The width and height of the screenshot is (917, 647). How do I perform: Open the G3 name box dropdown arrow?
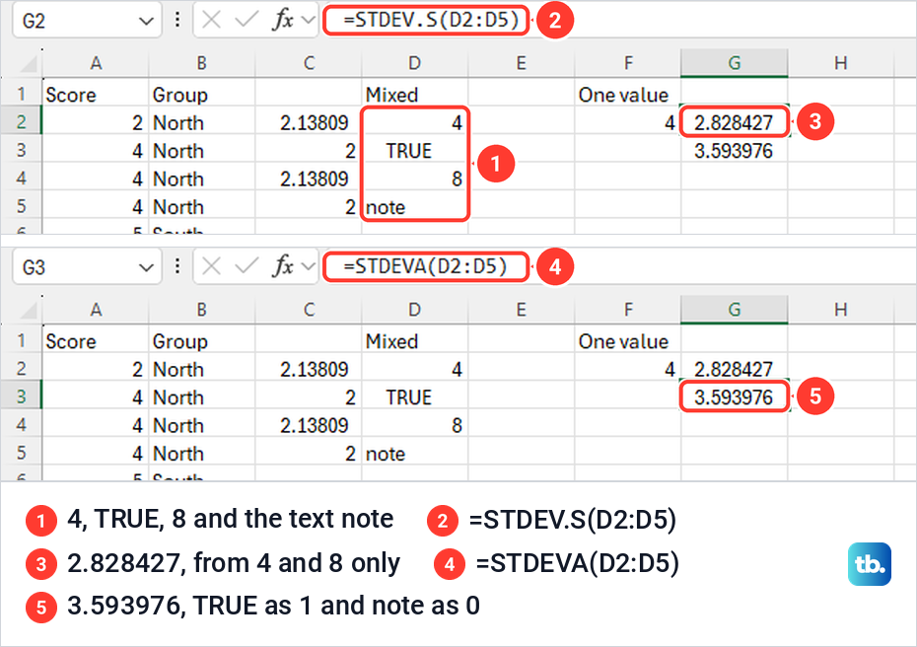point(146,267)
